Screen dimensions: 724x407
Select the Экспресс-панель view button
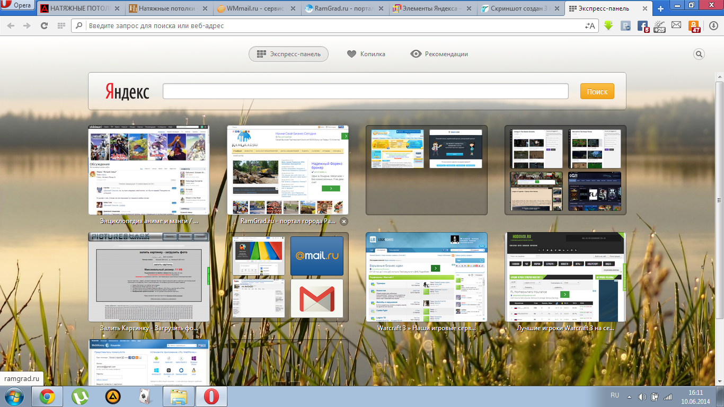click(x=288, y=54)
